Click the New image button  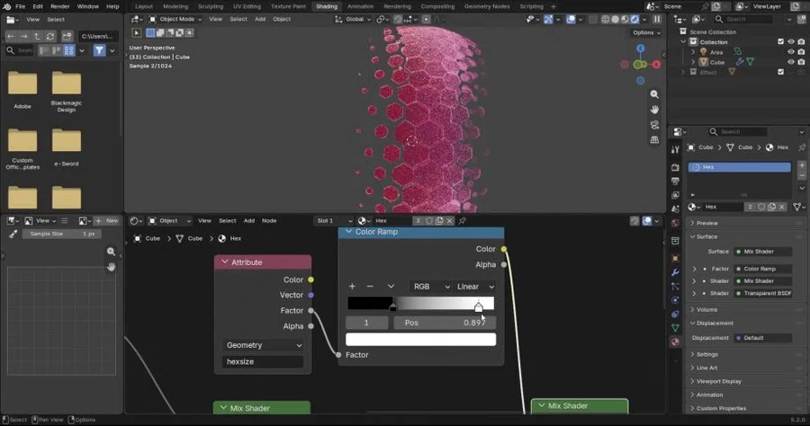pyautogui.click(x=107, y=221)
